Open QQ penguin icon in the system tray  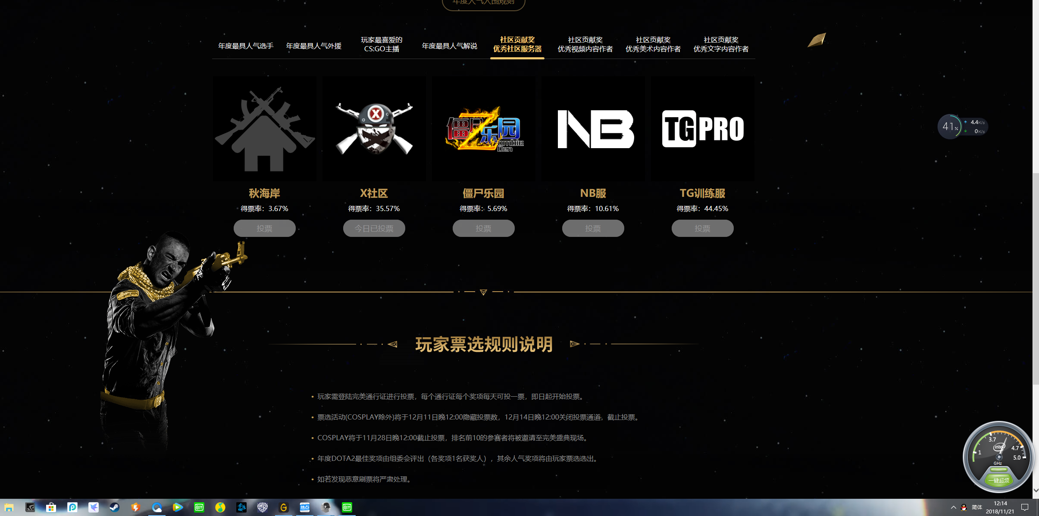[964, 508]
